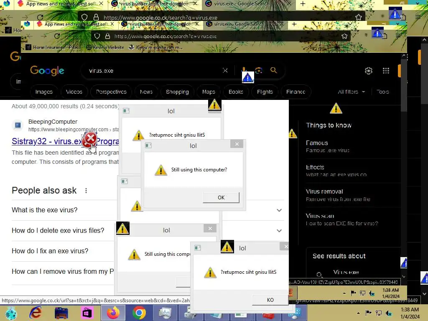
Task: Open the three-dot menu beside People also ask
Action: 86,191
